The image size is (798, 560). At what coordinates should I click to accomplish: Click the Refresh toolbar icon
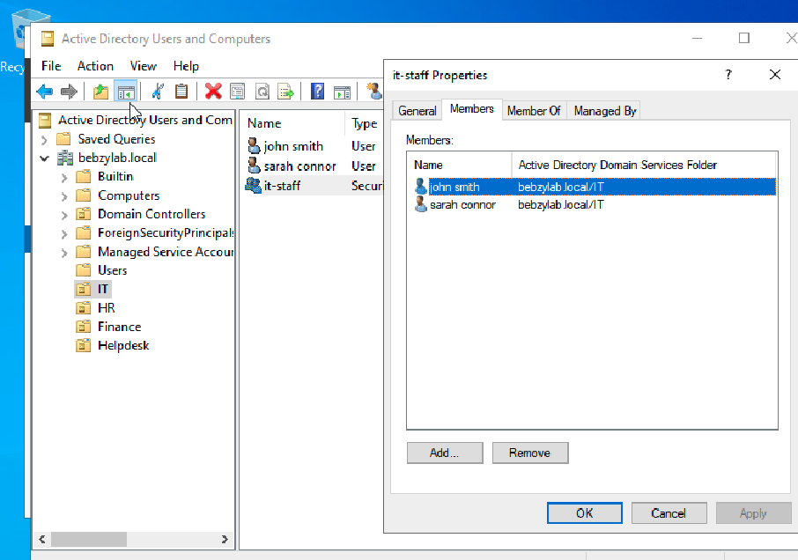[x=262, y=92]
